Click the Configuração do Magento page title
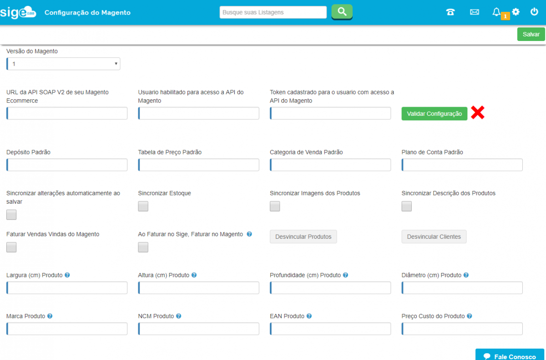The image size is (546, 360). click(87, 12)
